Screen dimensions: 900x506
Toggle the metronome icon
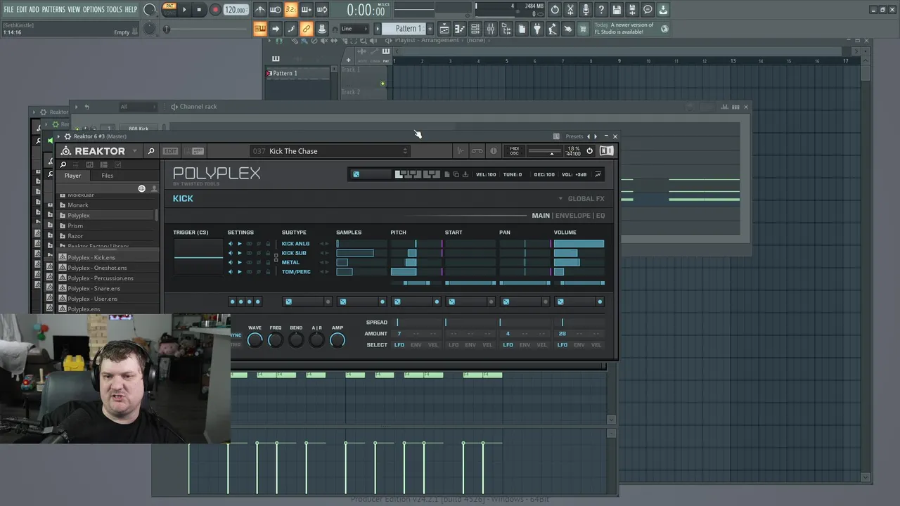(x=259, y=10)
